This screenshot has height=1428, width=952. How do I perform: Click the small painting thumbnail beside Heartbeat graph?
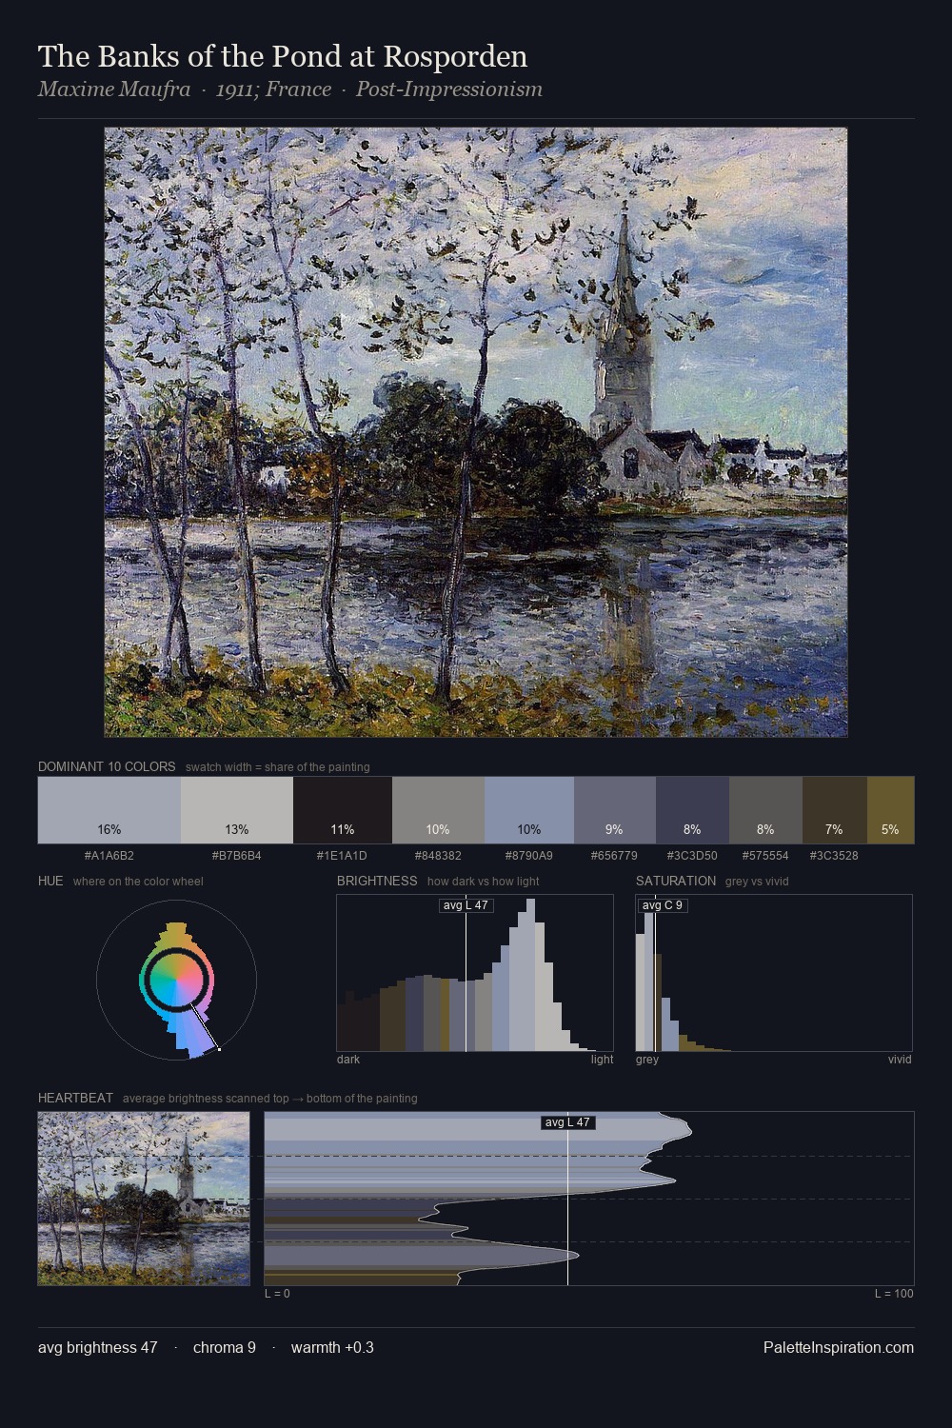coord(144,1199)
